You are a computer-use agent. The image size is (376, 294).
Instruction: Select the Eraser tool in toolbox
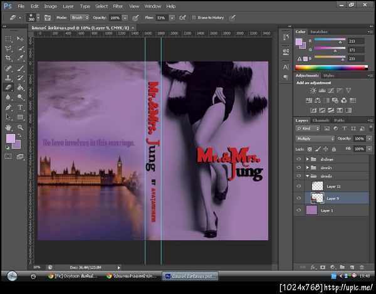click(8, 88)
